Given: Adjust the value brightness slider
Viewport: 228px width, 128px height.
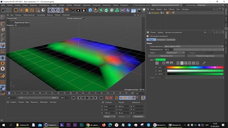Looking at the screenshot, I should [195, 74].
